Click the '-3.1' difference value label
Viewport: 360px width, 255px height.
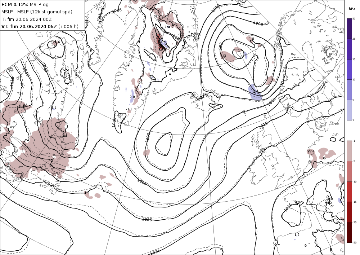coord(64,136)
